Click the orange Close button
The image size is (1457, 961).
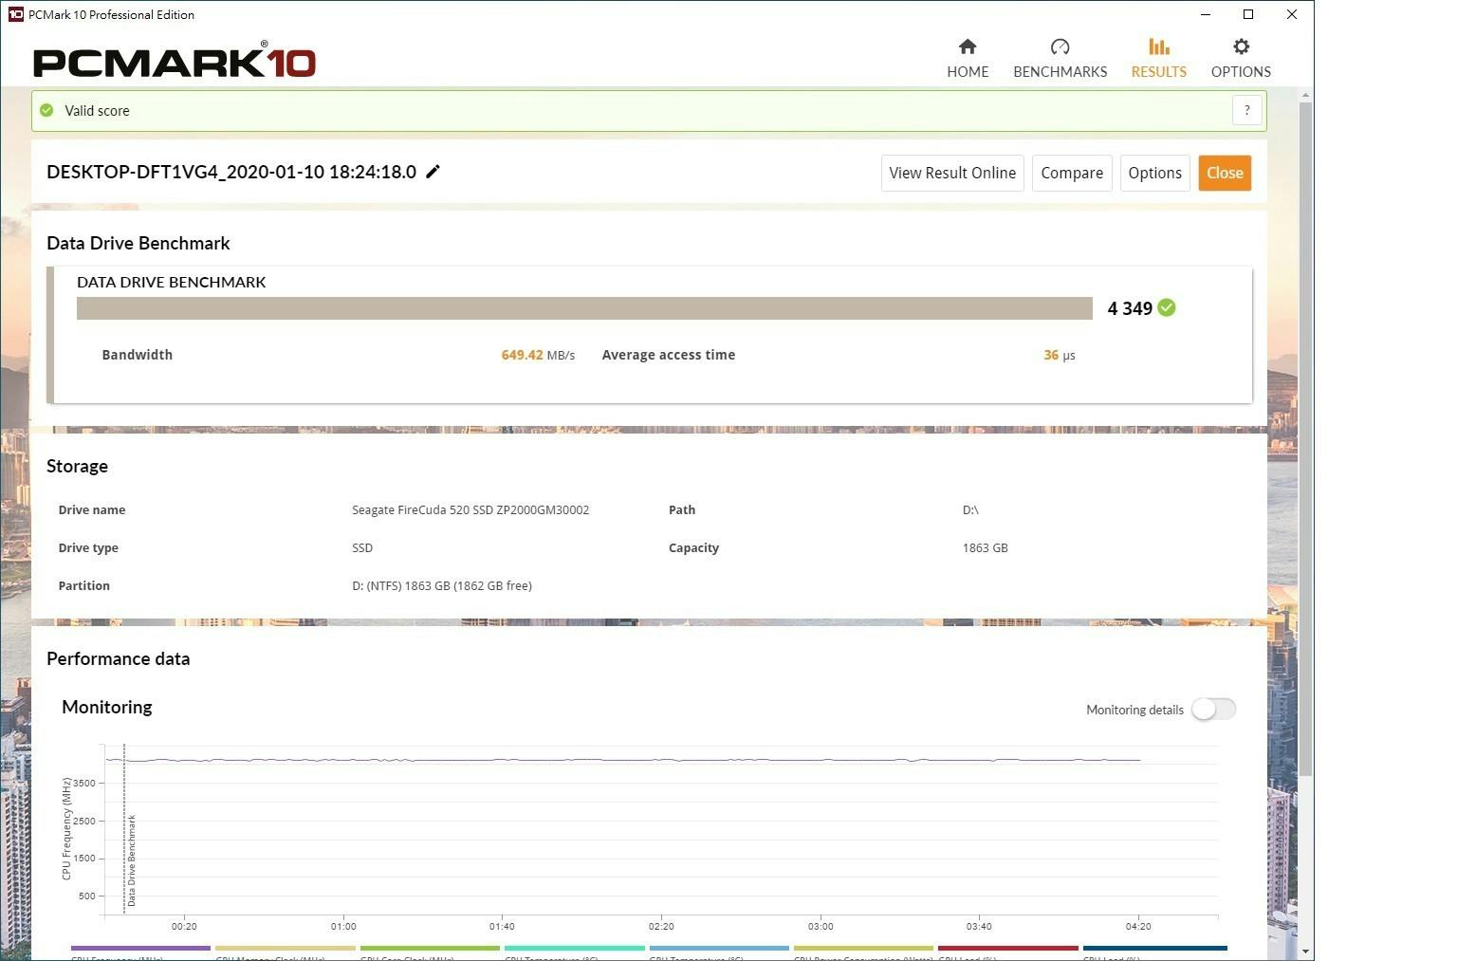click(1225, 173)
